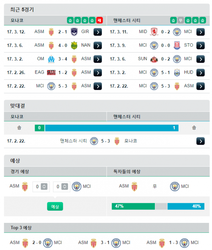Open details arrow for MID 0-2 MCI match

click(200, 32)
